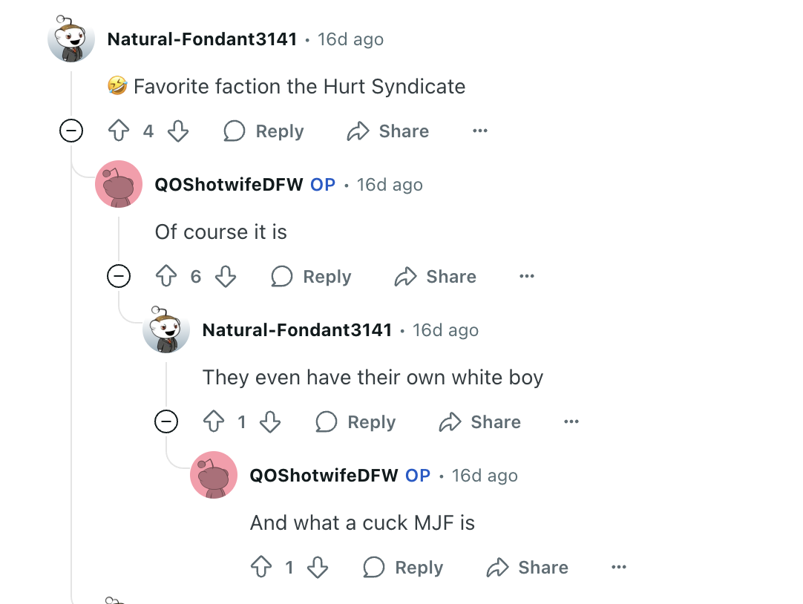Screen dimensions: 803x604
Task: Open more options for 'Of course it is' comment
Action: click(x=527, y=276)
